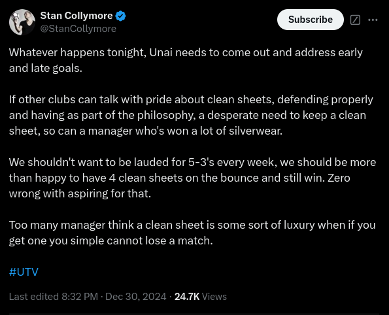Open the Grok explain-post slash icon

click(355, 20)
